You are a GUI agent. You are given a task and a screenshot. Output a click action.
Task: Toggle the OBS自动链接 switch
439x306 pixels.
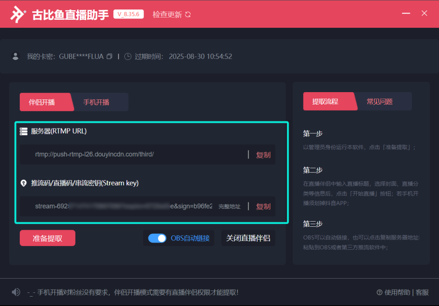[x=157, y=238]
